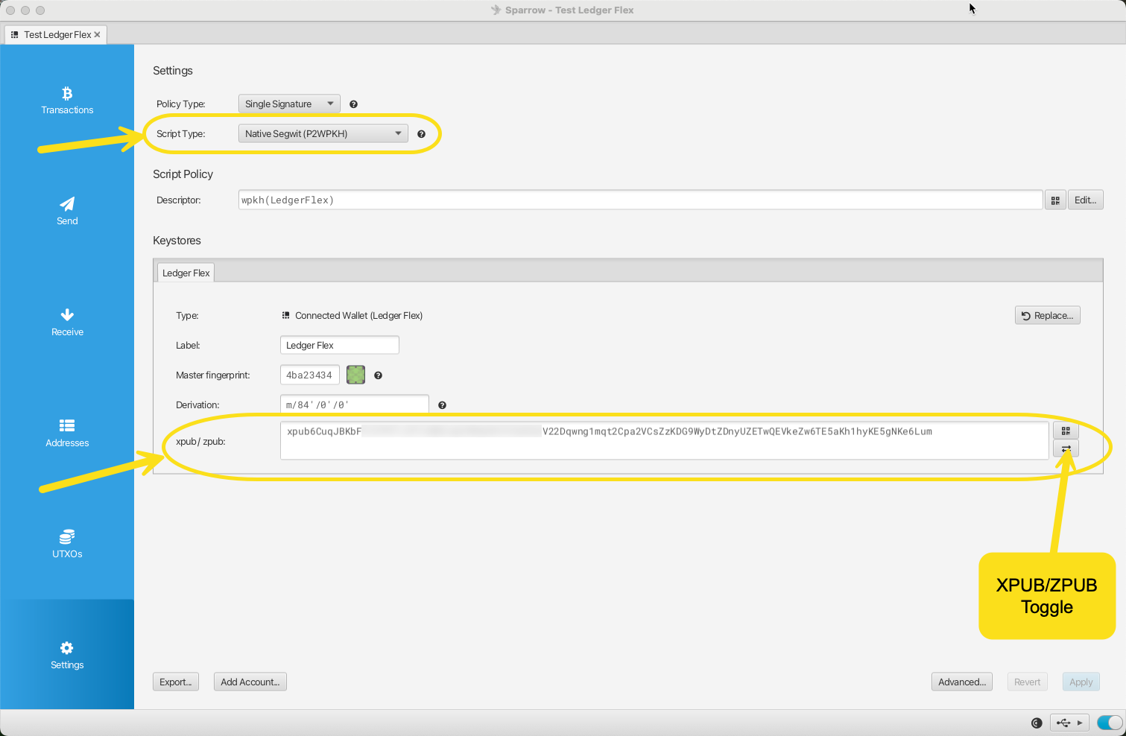
Task: Open the Transactions view in sidebar
Action: [67, 101]
